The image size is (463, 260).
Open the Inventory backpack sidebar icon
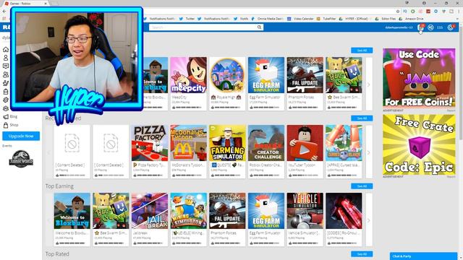click(6, 92)
